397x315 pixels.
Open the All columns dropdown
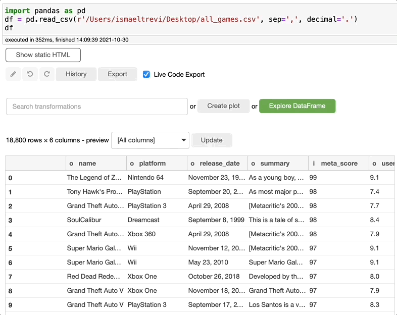pyautogui.click(x=150, y=140)
